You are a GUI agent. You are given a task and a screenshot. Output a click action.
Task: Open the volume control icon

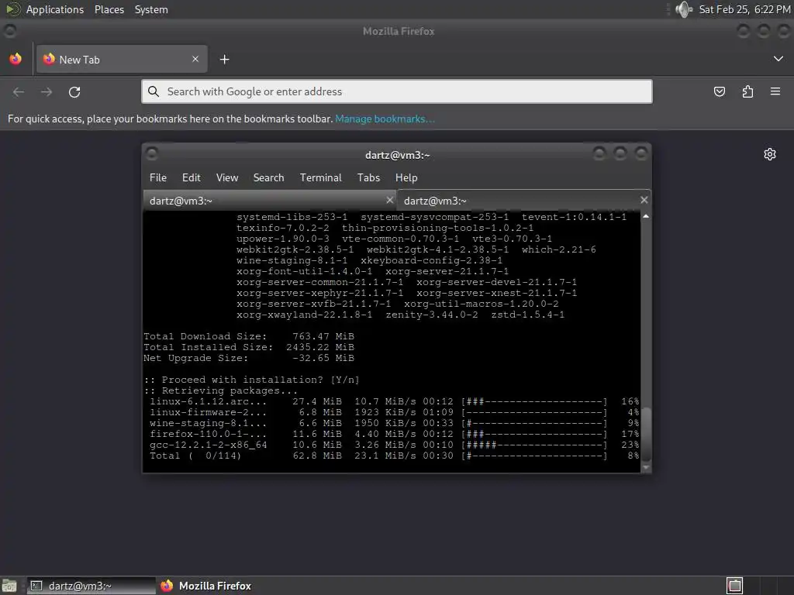click(x=684, y=9)
